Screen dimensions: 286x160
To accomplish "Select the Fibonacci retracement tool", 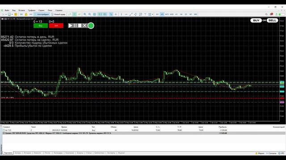I will point(140,14).
